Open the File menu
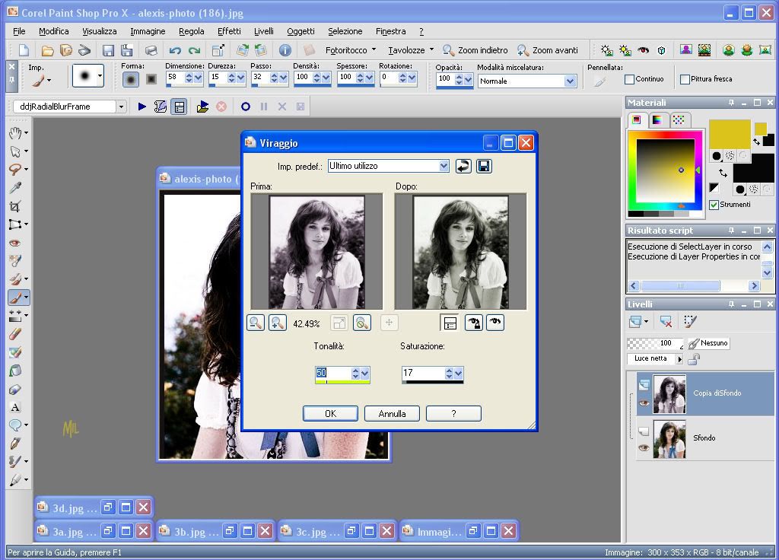The width and height of the screenshot is (779, 560). point(19,31)
